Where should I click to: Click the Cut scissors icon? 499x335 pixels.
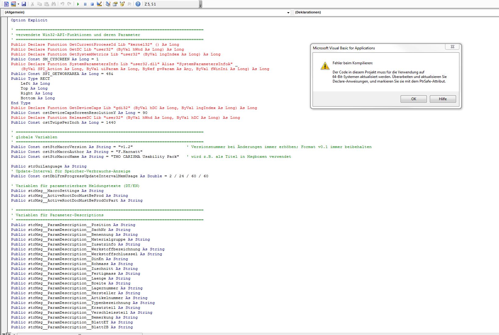pos(33,4)
